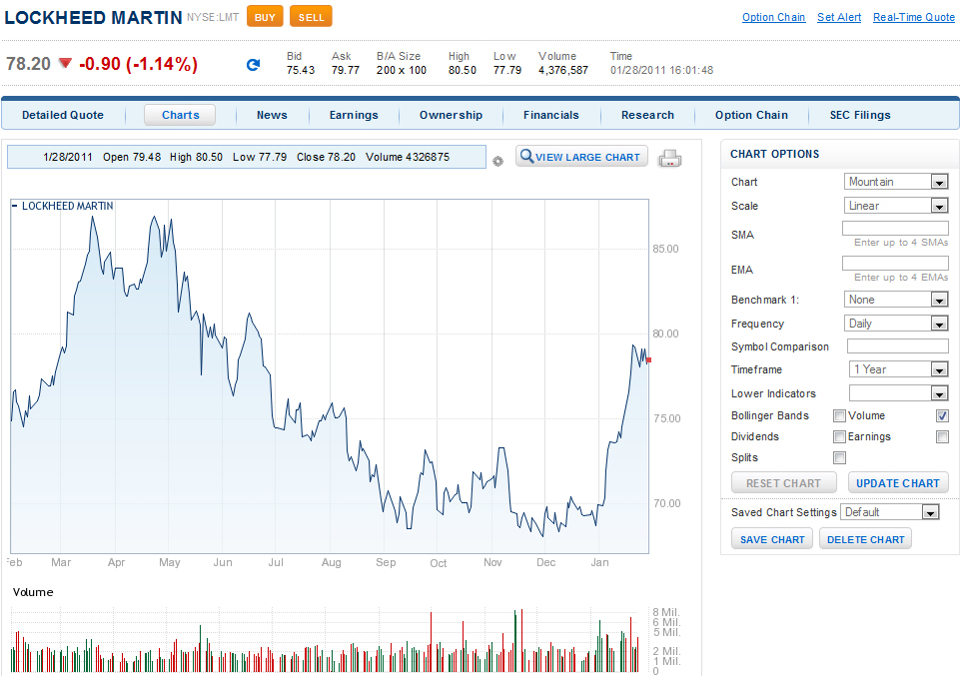Open the Real-Time Quote link

[x=914, y=17]
